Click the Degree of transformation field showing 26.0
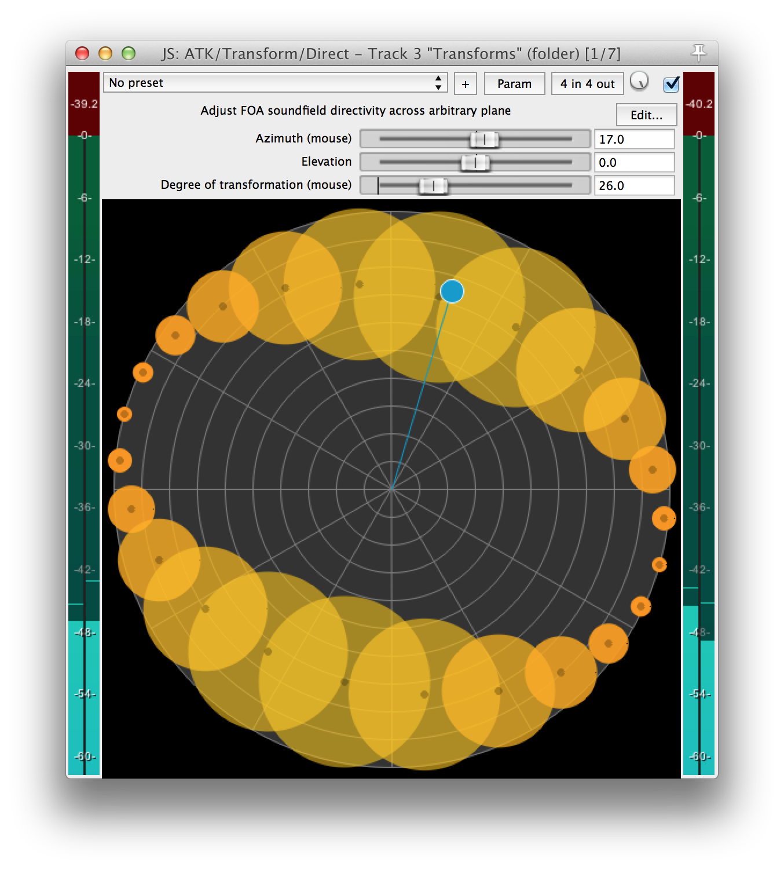The image size is (784, 870). click(x=634, y=185)
